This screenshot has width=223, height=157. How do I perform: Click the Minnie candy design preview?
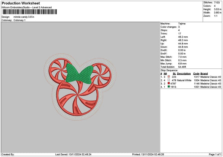point(80,87)
